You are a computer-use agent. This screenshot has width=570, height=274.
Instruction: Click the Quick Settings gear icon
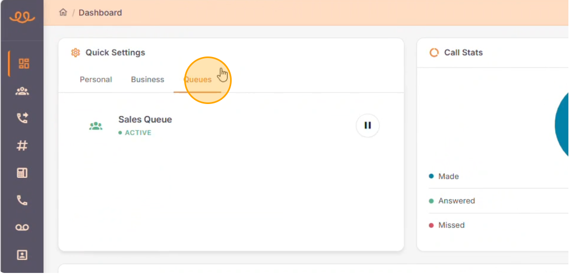[x=75, y=53]
